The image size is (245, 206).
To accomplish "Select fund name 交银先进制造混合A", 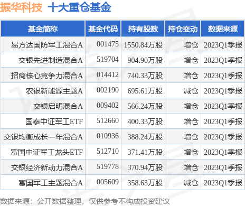I will pyautogui.click(x=51, y=60).
